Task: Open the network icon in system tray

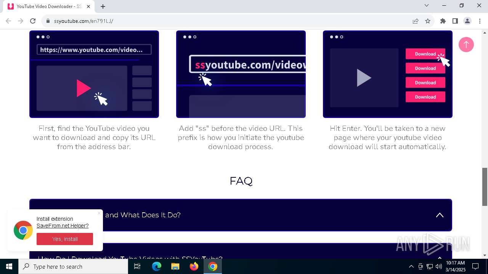Action: point(430,266)
